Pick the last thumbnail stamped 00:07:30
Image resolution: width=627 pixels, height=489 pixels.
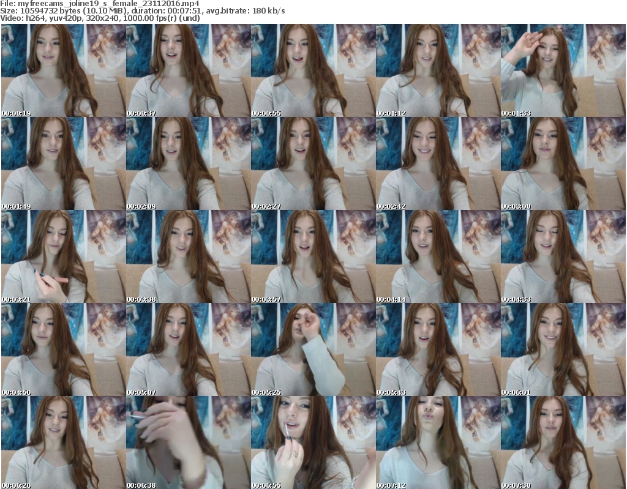pyautogui.click(x=563, y=442)
